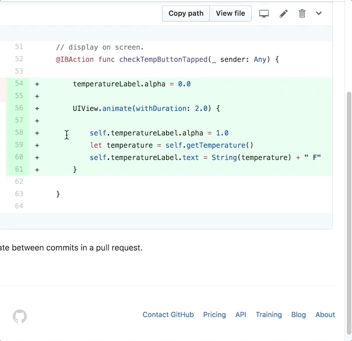
Task: Click the View file button
Action: (230, 13)
